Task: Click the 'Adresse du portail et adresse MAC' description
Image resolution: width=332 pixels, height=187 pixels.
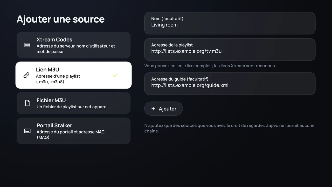Action: pos(71,135)
